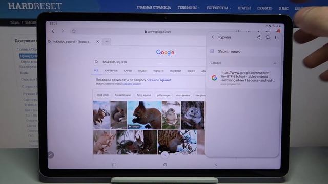
Task: Tap the floating pencil edit icon
Action: point(51,155)
